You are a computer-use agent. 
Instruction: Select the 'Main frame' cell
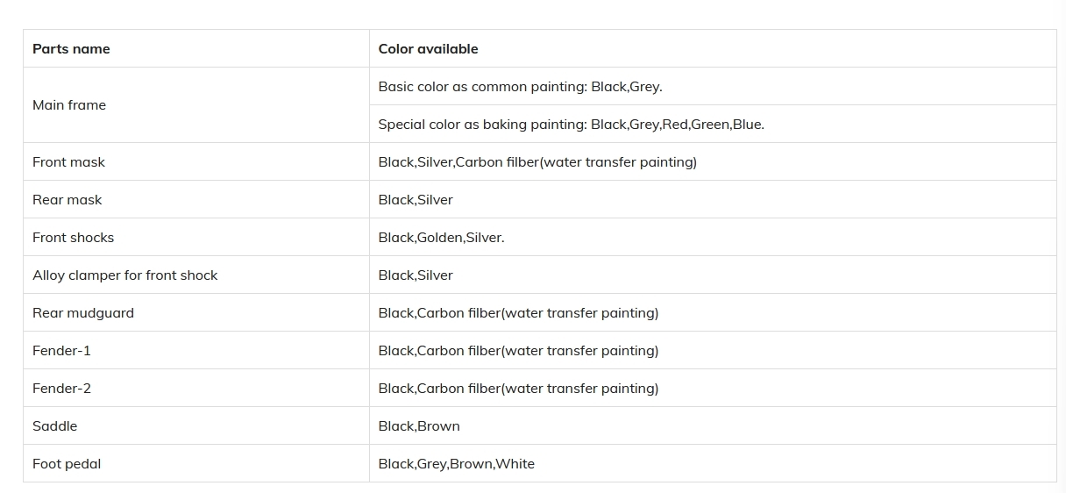[196, 105]
